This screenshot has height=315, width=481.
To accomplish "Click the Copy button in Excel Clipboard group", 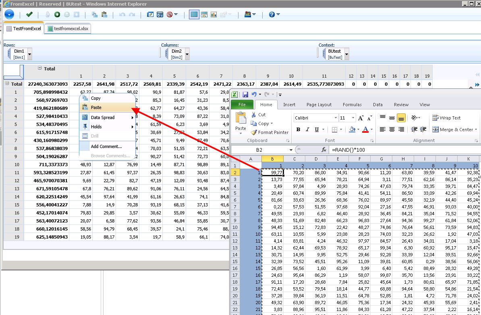I will pyautogui.click(x=260, y=124).
